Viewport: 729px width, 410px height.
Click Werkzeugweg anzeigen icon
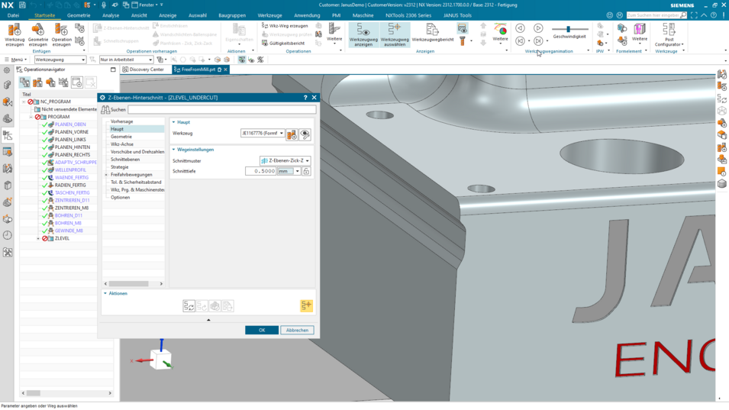363,34
